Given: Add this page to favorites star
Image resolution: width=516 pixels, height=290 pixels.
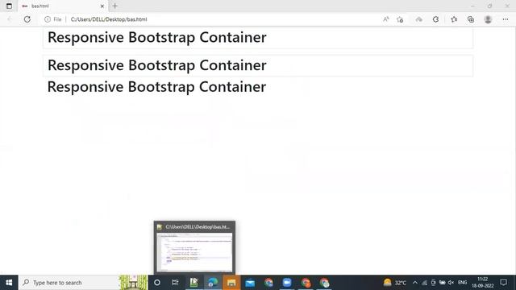Looking at the screenshot, I should pyautogui.click(x=400, y=19).
